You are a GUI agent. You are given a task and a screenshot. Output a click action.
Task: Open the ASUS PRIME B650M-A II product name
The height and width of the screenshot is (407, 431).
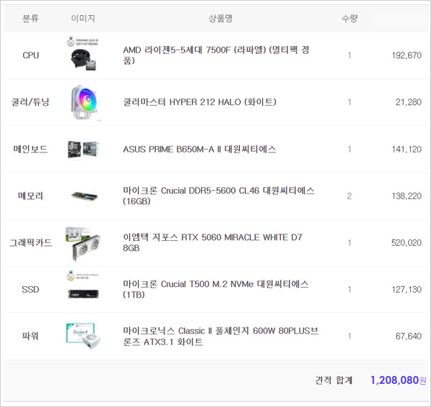[199, 149]
